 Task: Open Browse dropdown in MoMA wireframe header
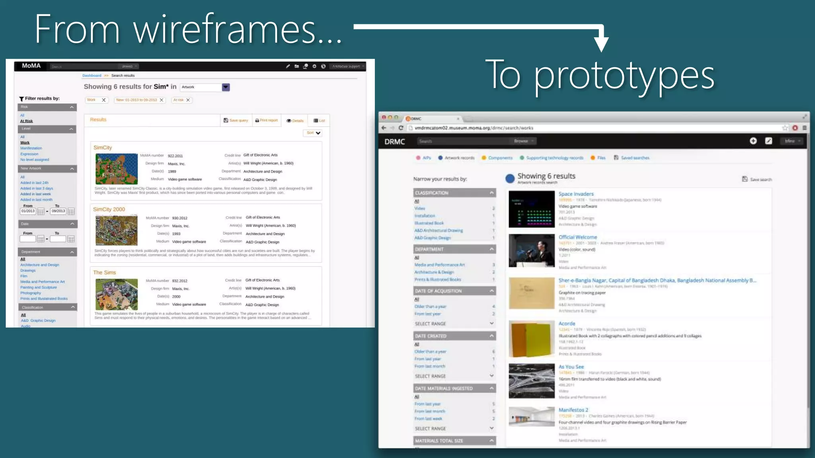point(130,66)
